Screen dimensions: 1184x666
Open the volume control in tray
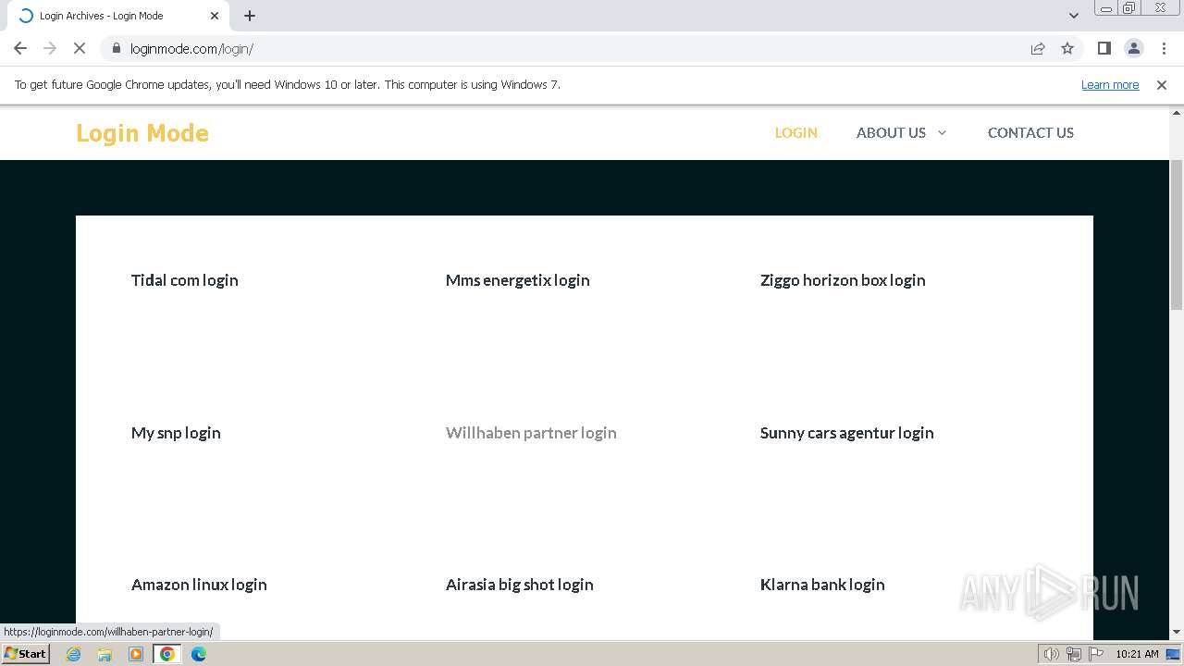pyautogui.click(x=1051, y=654)
